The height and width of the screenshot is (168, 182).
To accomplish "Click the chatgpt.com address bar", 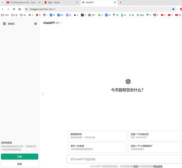I will pyautogui.click(x=100, y=9).
